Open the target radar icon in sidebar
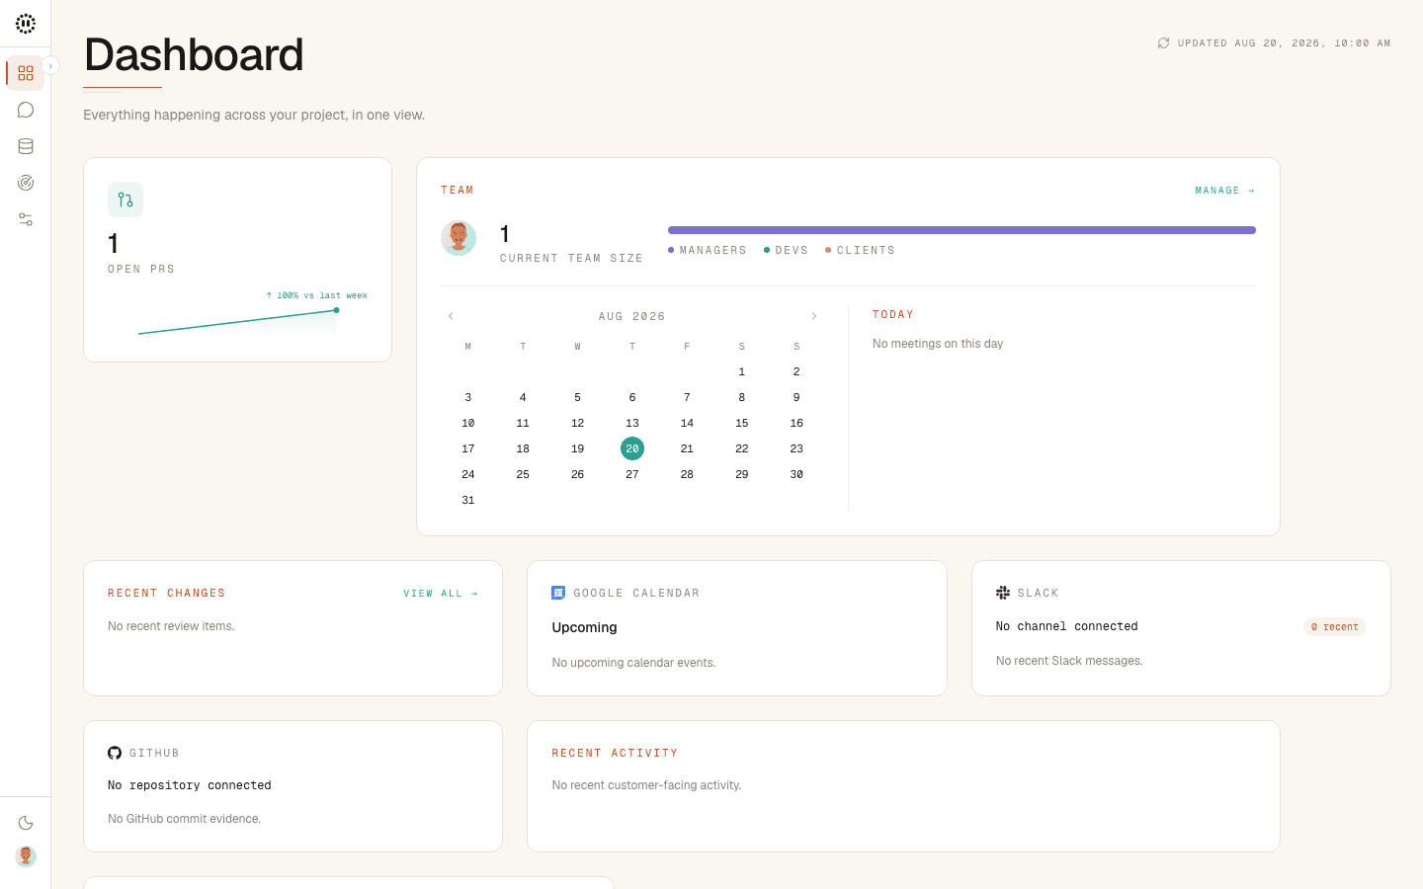This screenshot has width=1423, height=889. tap(26, 183)
